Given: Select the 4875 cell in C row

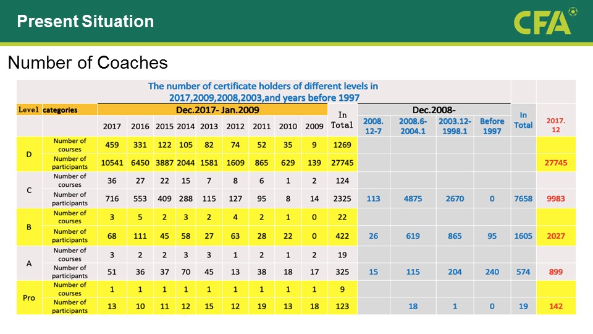Looking at the screenshot, I should click(413, 199).
